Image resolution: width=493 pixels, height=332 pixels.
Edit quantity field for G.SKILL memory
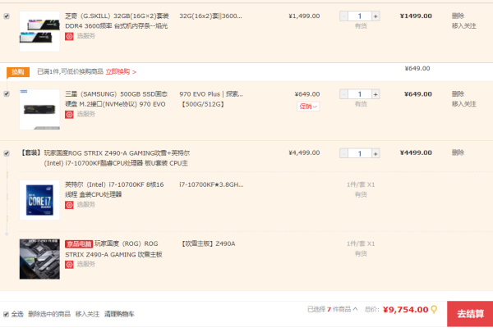(360, 16)
